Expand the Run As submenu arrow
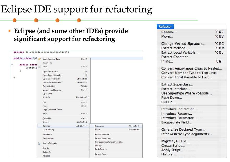This screenshot has height=162, width=230. 88,148
